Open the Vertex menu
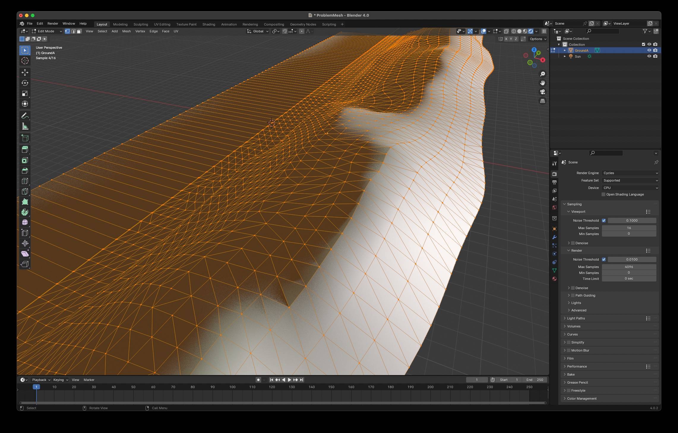Screen dimensions: 678x433 tap(140, 31)
